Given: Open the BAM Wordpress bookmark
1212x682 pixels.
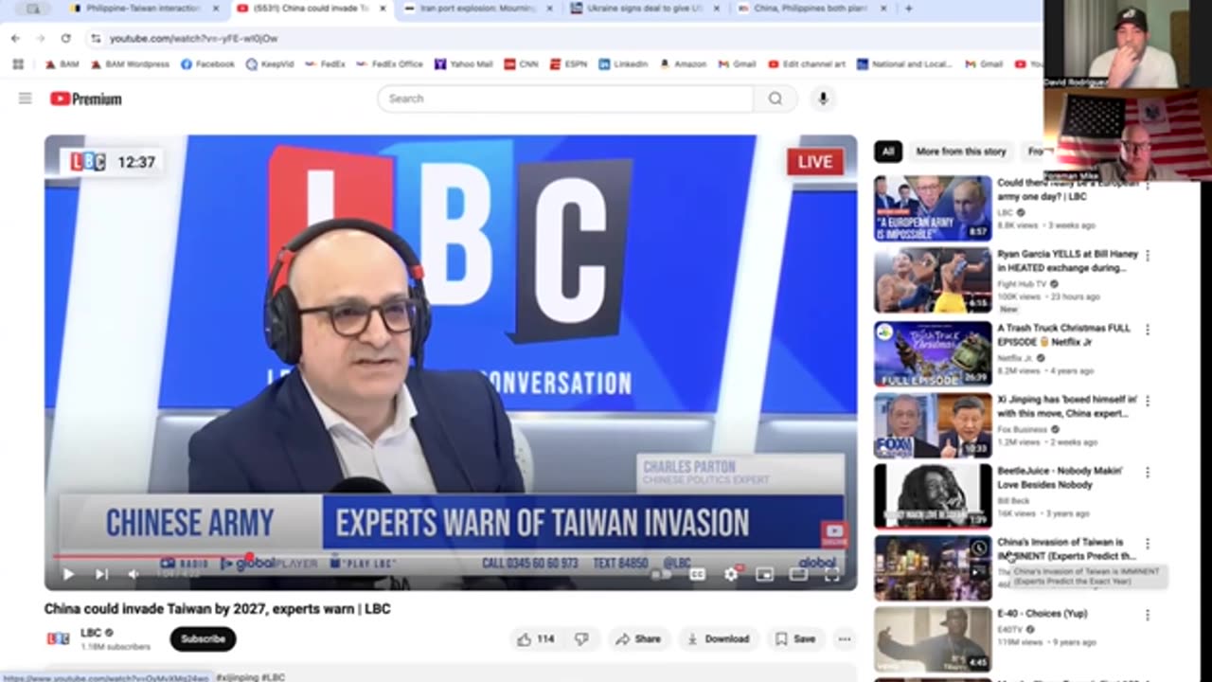Looking at the screenshot, I should [x=131, y=64].
